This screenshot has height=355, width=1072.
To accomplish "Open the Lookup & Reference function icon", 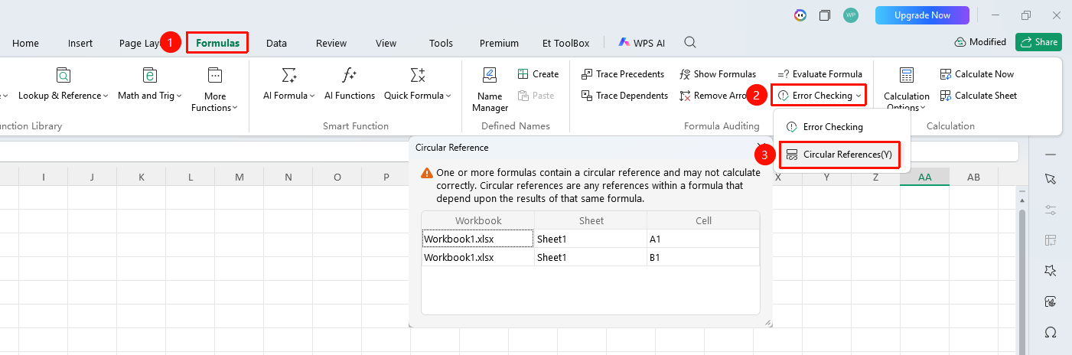I will pyautogui.click(x=64, y=75).
